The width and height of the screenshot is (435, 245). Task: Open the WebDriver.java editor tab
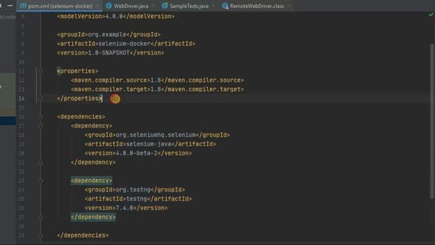point(130,6)
